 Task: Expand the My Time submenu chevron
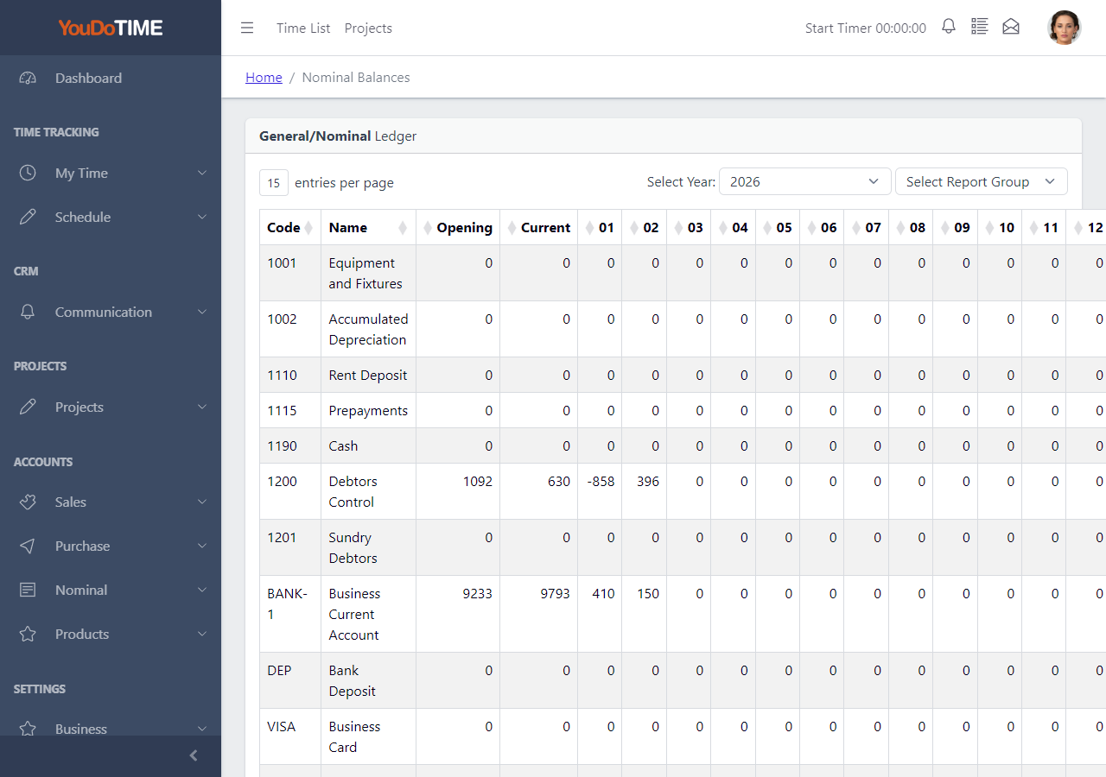[202, 173]
